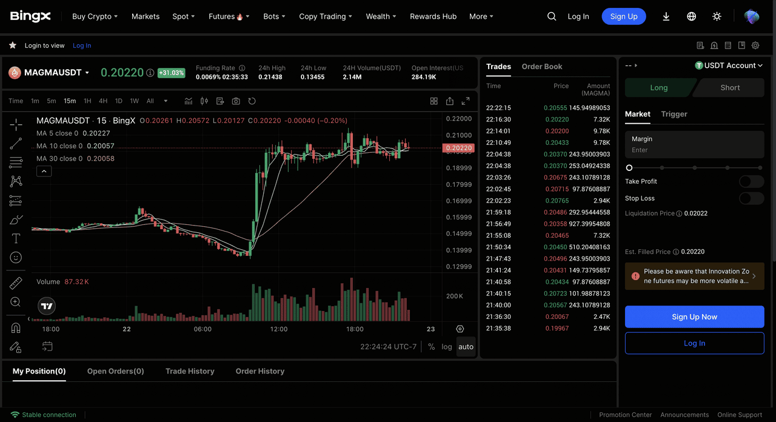This screenshot has width=776, height=422.
Task: Toggle the log scale on the chart
Action: point(447,347)
